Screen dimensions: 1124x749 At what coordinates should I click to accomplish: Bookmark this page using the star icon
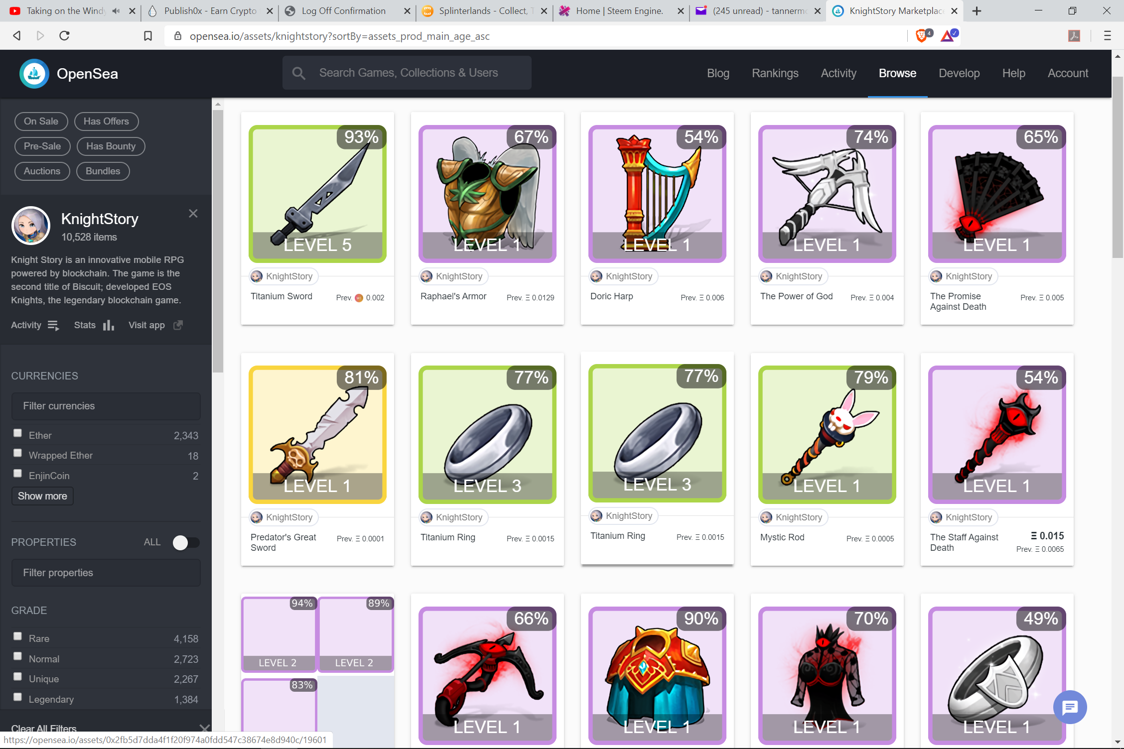click(x=147, y=35)
